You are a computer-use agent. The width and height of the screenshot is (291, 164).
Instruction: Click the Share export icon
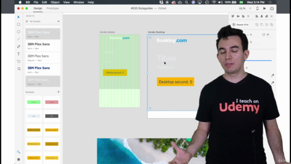pos(272,8)
